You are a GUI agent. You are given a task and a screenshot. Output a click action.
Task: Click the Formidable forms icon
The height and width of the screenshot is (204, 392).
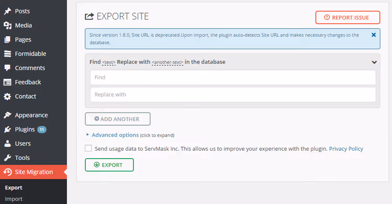7,54
